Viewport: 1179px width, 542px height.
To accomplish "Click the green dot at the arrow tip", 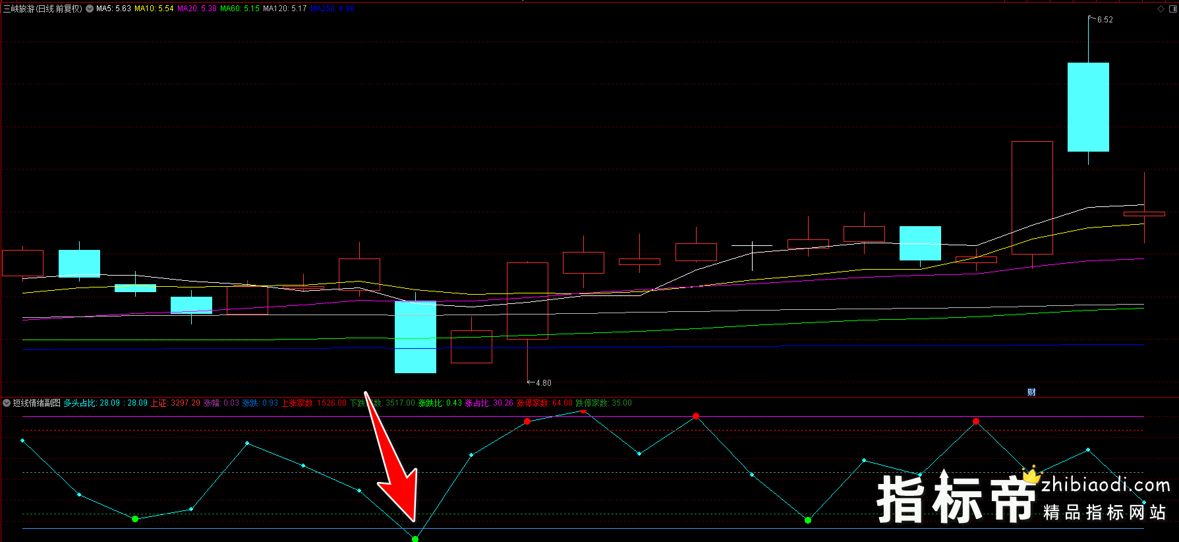I will coord(415,539).
